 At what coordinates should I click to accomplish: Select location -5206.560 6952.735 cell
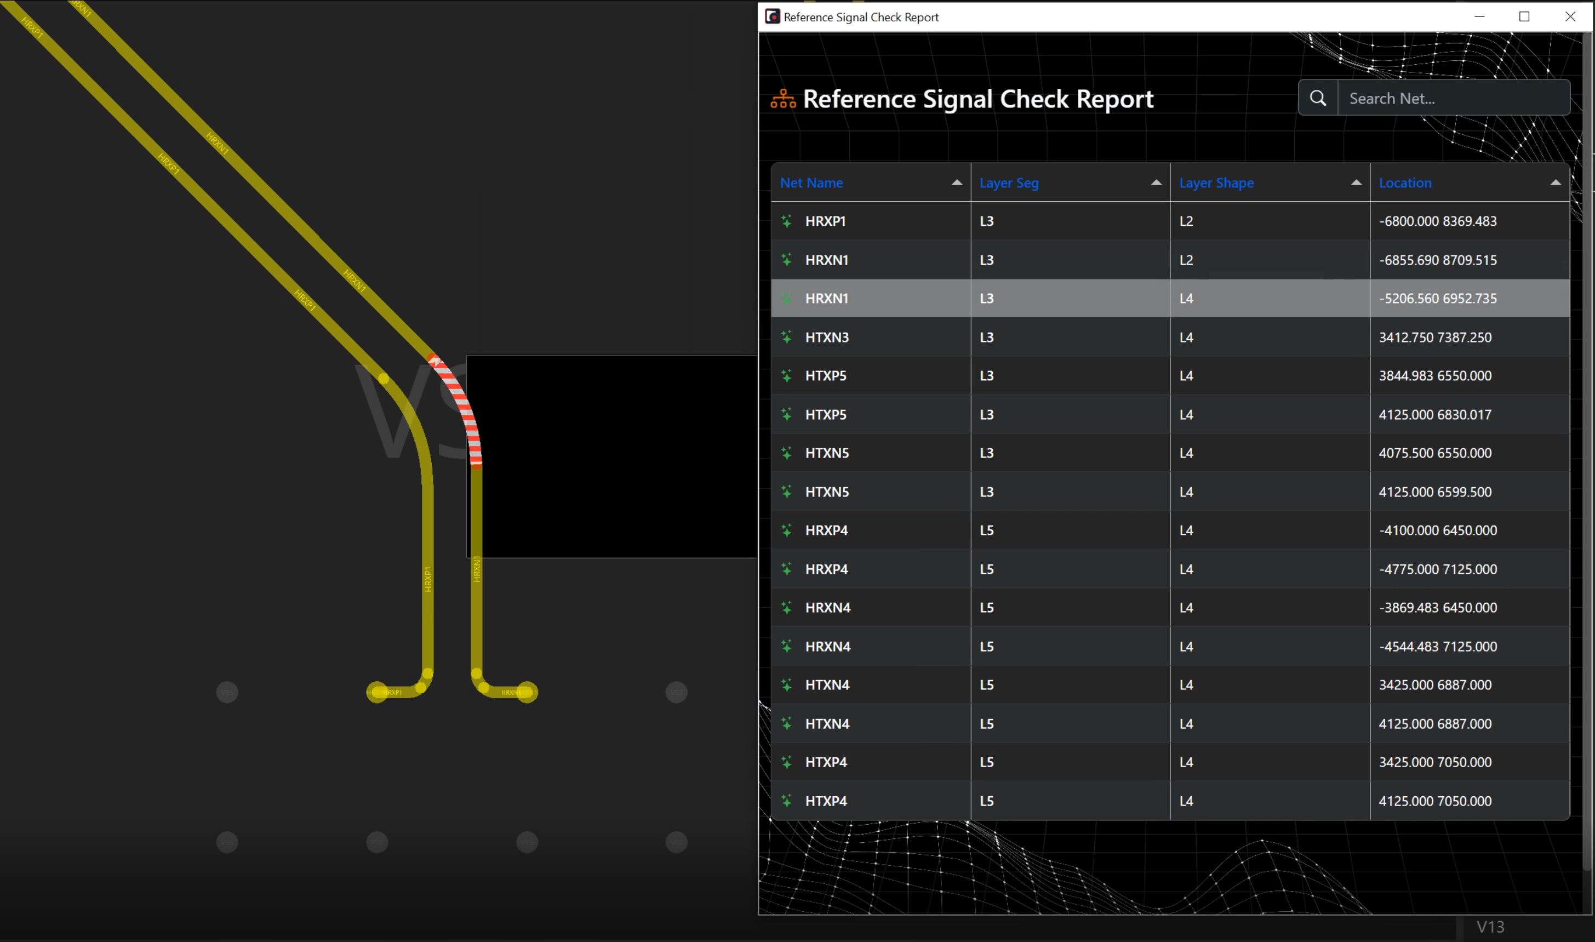(x=1470, y=298)
